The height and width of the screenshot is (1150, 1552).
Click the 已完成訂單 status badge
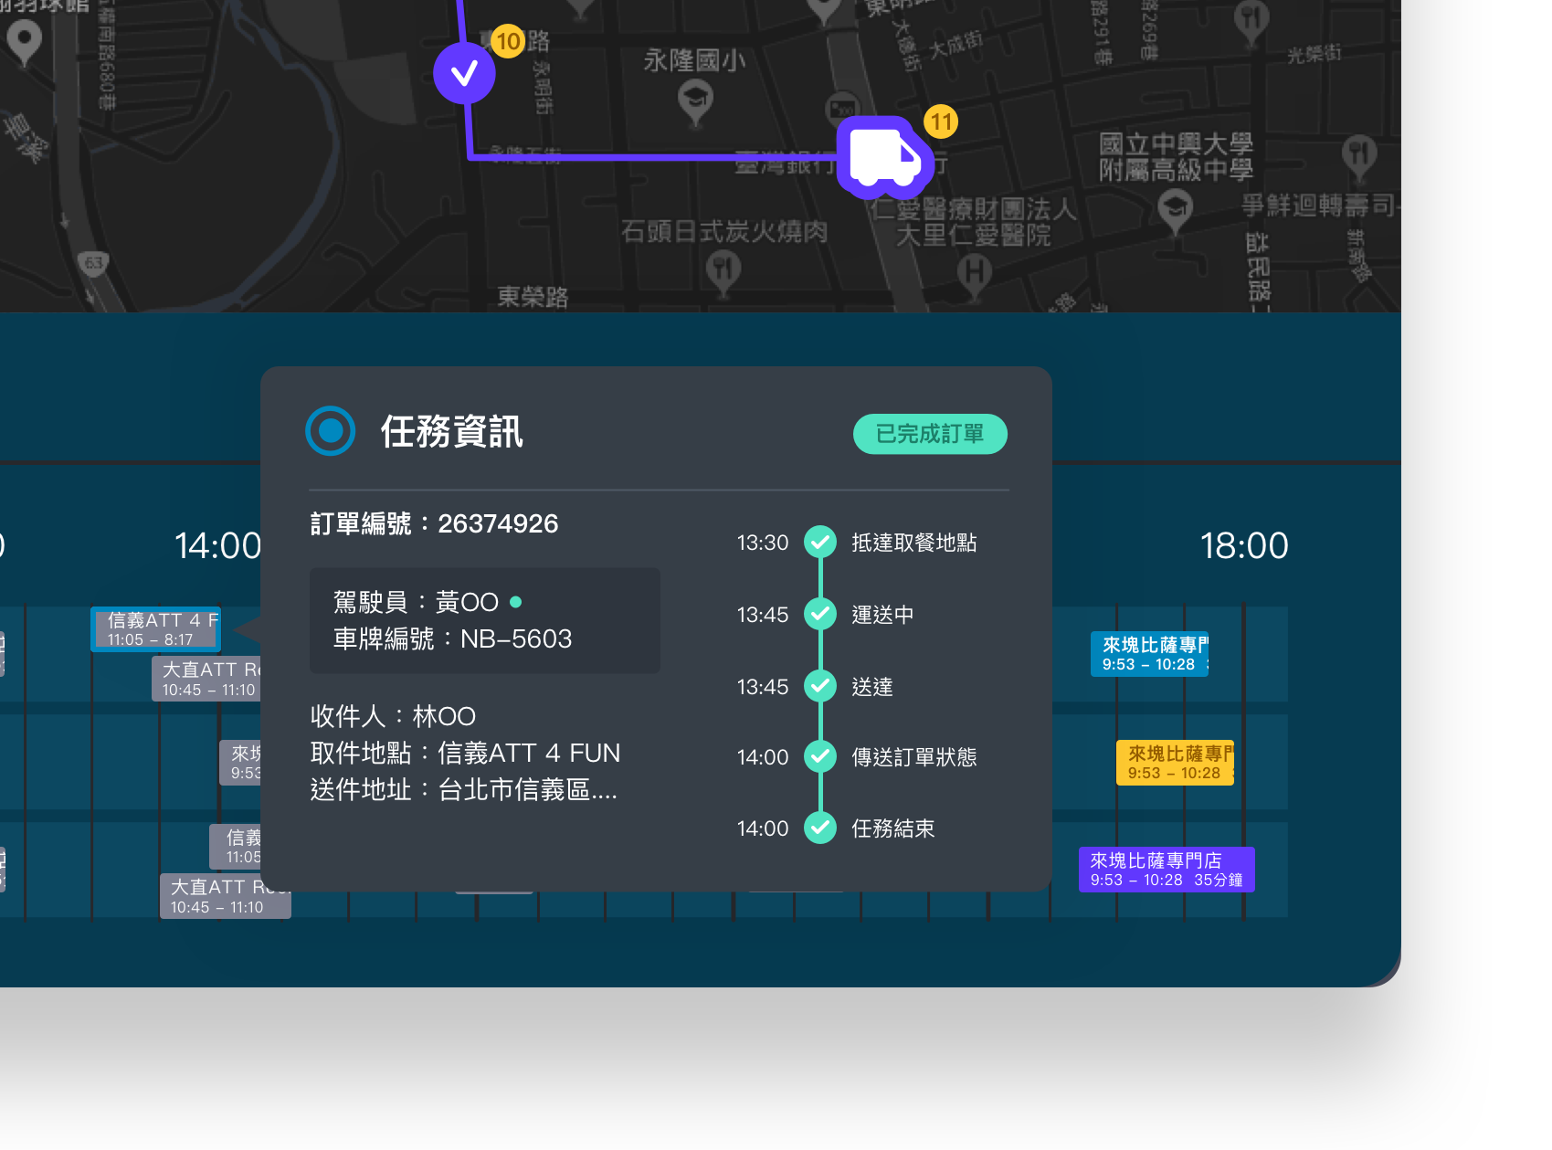click(930, 434)
